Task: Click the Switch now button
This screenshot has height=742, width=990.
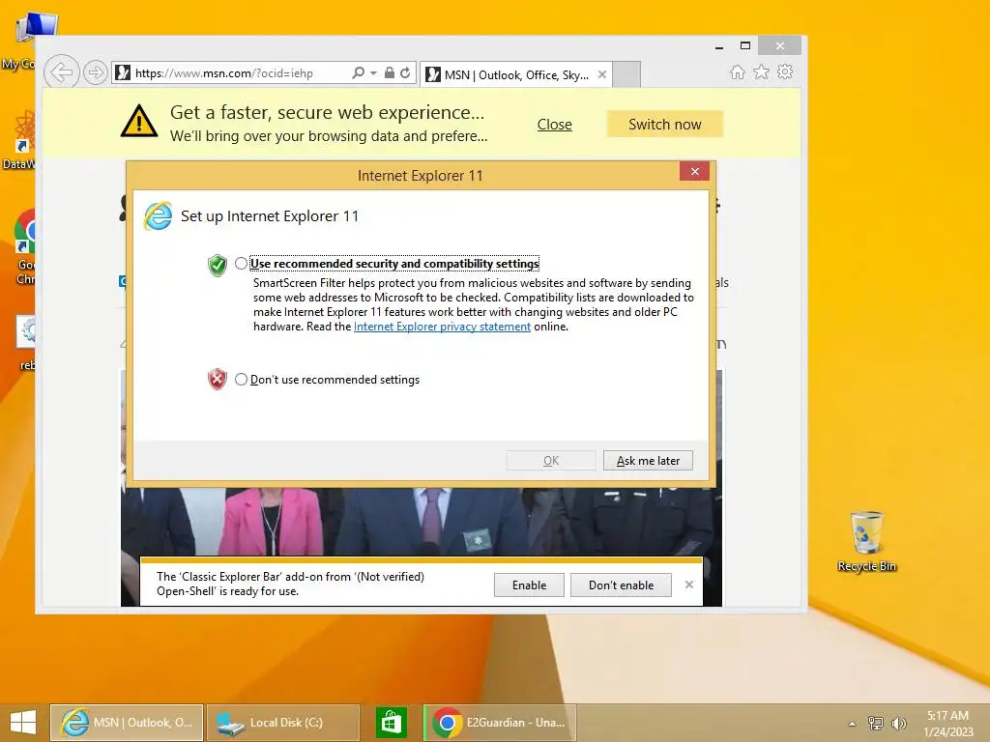Action: point(665,125)
